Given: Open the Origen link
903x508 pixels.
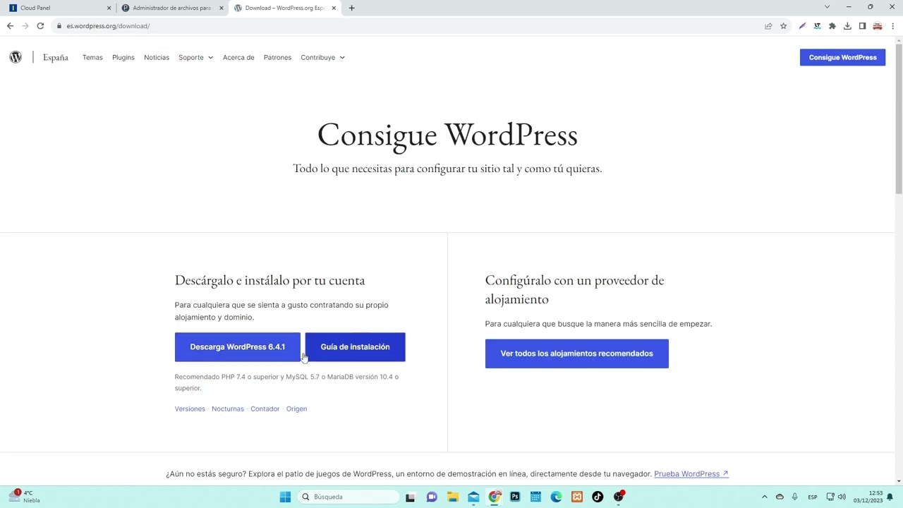Looking at the screenshot, I should [x=296, y=409].
